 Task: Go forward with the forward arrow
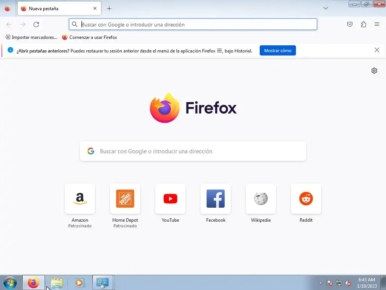click(x=23, y=25)
